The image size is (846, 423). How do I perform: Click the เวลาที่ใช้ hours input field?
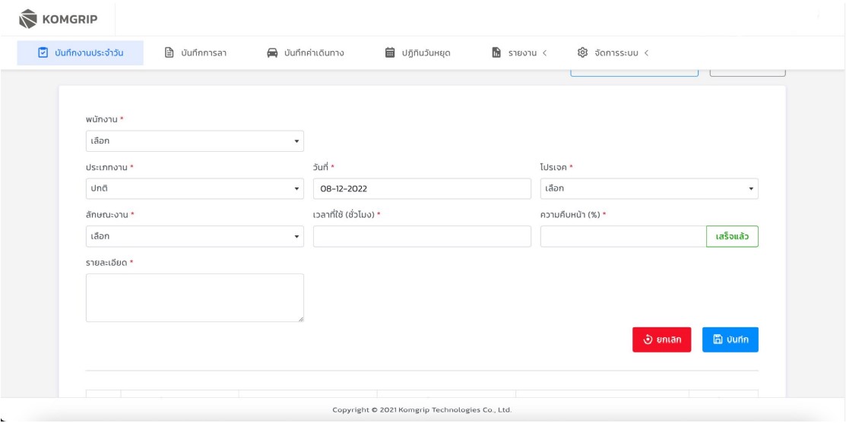point(422,236)
